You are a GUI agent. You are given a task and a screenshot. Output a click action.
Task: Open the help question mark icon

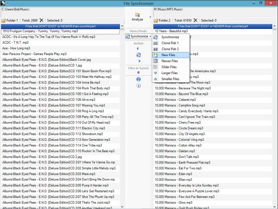pyautogui.click(x=138, y=79)
